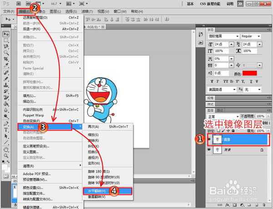Hide the 背景 layer via eye icon

(209, 150)
